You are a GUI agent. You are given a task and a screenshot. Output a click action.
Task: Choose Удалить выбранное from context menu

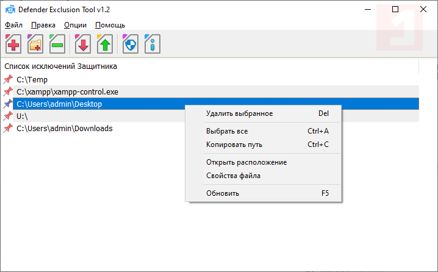pos(264,113)
